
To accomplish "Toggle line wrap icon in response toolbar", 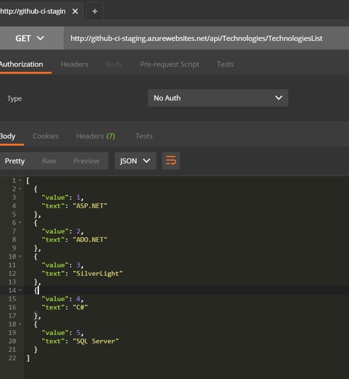I will pyautogui.click(x=171, y=161).
